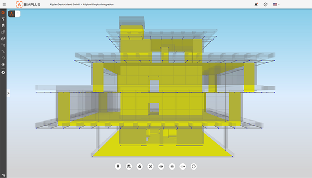Select the 3D model cube icon in sidebar
The height and width of the screenshot is (178, 312).
3,12
